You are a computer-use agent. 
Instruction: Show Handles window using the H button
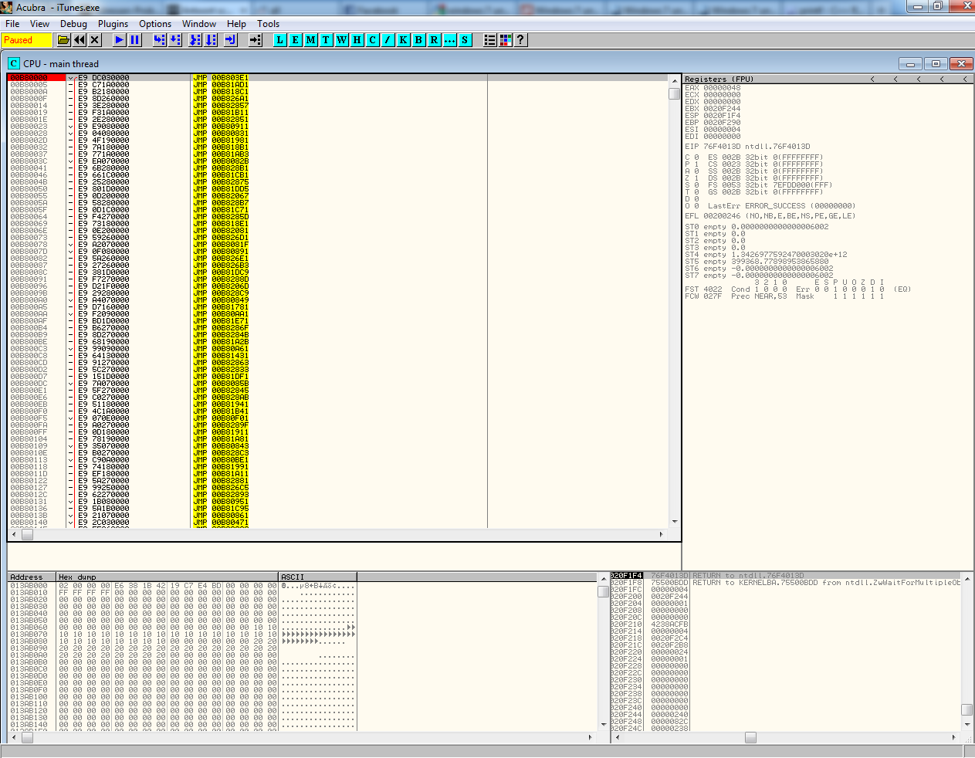tap(357, 40)
